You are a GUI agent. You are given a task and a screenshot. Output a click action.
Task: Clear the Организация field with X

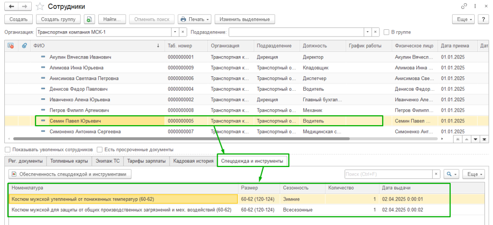click(183, 32)
